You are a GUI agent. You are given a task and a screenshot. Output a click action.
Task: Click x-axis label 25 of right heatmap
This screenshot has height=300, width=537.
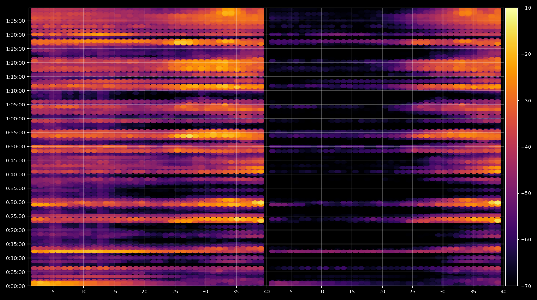[x=412, y=292]
